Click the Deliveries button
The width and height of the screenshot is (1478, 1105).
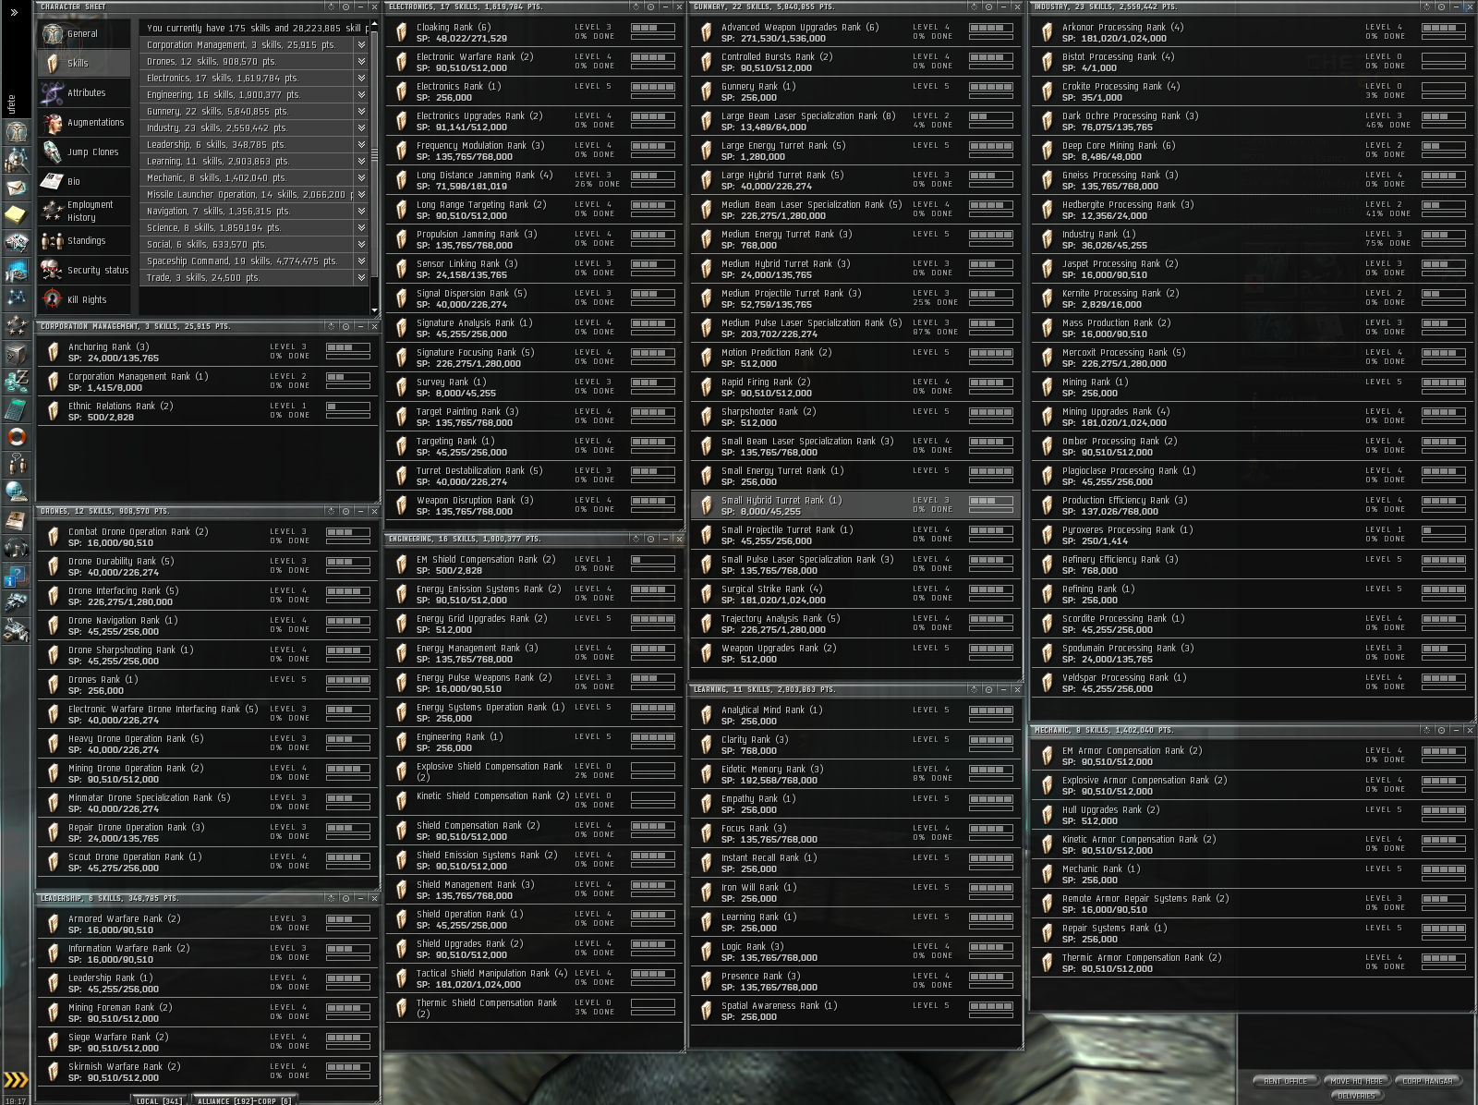pyautogui.click(x=1356, y=1096)
